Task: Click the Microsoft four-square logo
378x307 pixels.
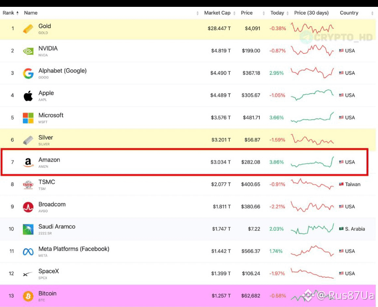Action: 28,118
